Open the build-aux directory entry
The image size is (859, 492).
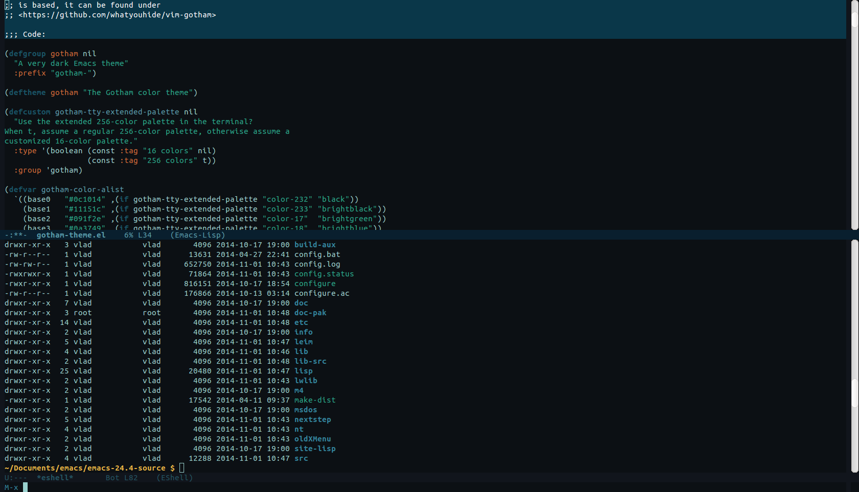[x=315, y=245]
